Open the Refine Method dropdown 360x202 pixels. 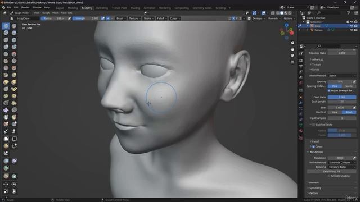[x=342, y=163]
